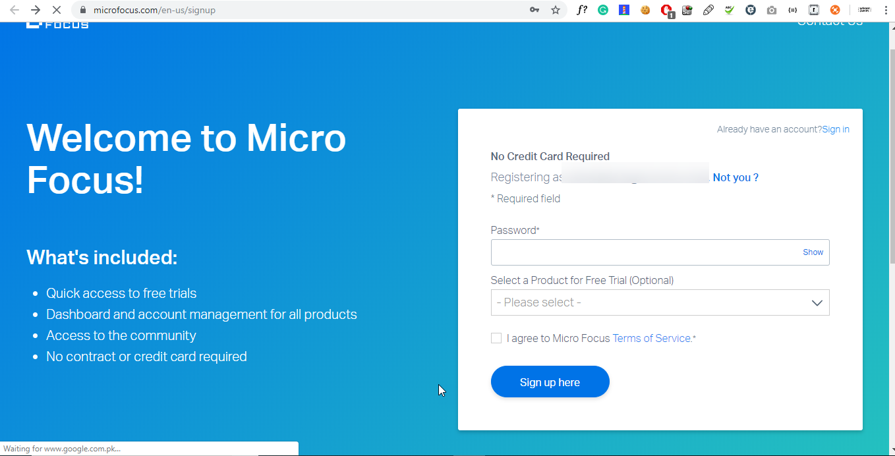Open the curly braces JSON extension icon

[x=793, y=10]
